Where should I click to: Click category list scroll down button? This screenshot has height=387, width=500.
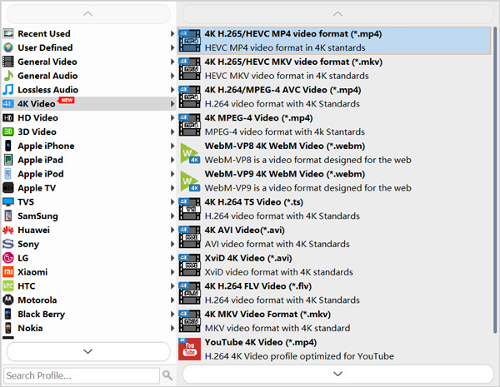(88, 351)
